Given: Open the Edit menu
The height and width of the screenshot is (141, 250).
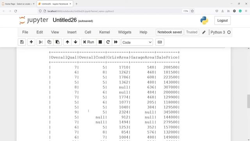Looking at the screenshot, I should [x=39, y=32].
